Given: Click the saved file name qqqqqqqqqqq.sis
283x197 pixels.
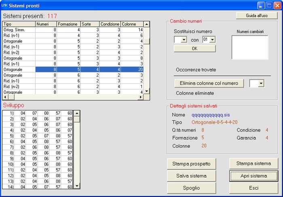Looking at the screenshot, I should click(211, 115).
